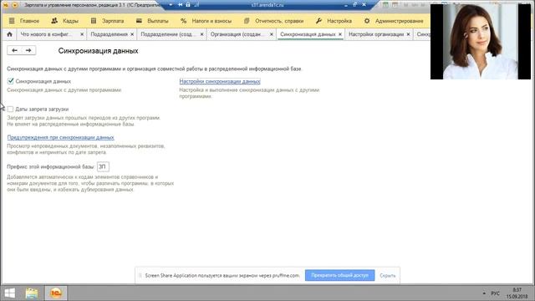Switch the РУС input language indicator
The height and width of the screenshot is (301, 535).
point(496,293)
